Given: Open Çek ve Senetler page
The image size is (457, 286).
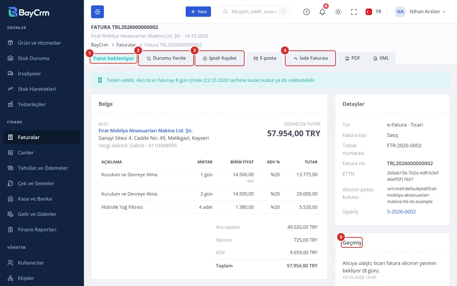Looking at the screenshot, I should (x=42, y=183).
